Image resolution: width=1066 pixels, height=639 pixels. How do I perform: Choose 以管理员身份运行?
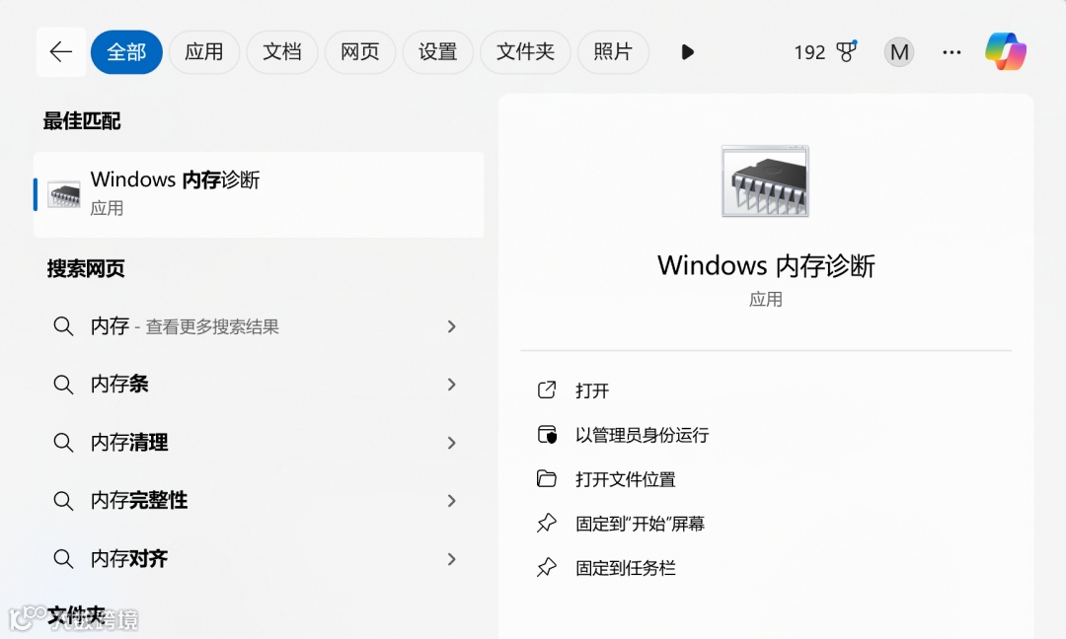click(x=643, y=435)
